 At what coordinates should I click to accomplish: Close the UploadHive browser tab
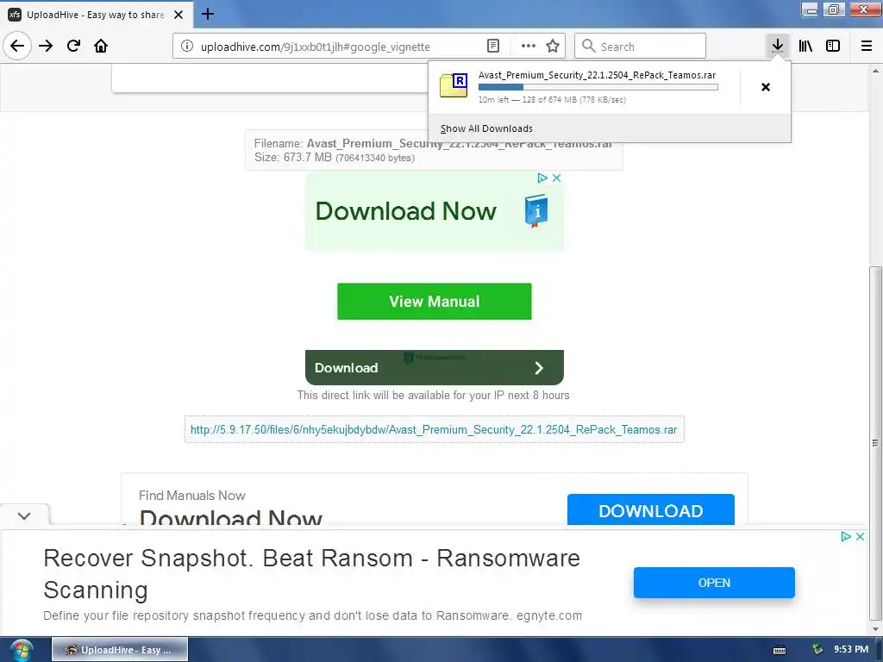(178, 15)
